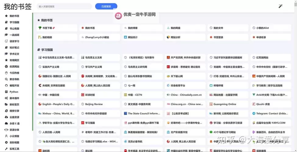This screenshot has width=297, height=152.
Task: Click the person icon beside 小众博客
Action: pos(6,136)
